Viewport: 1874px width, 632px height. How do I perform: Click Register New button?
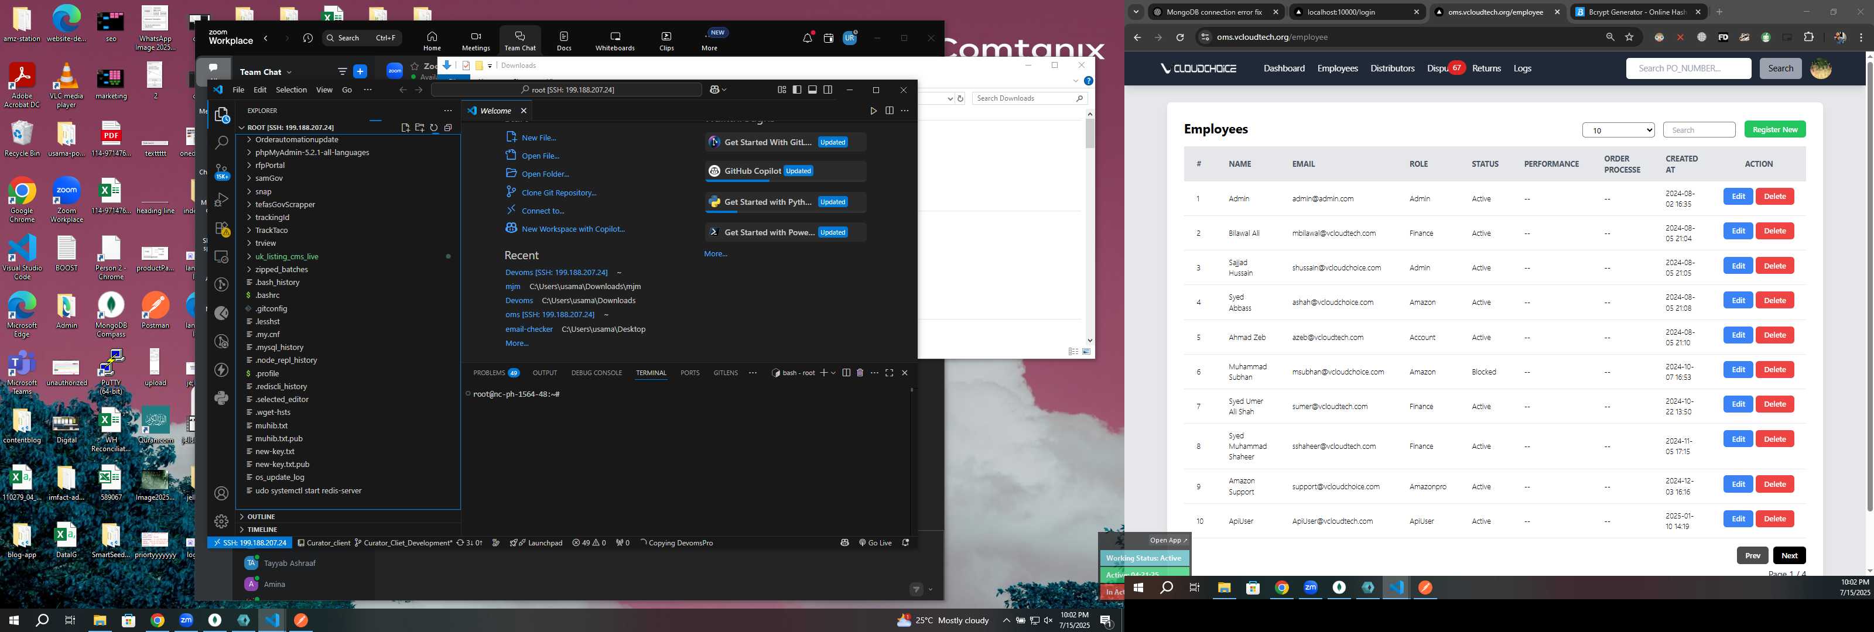tap(1774, 129)
